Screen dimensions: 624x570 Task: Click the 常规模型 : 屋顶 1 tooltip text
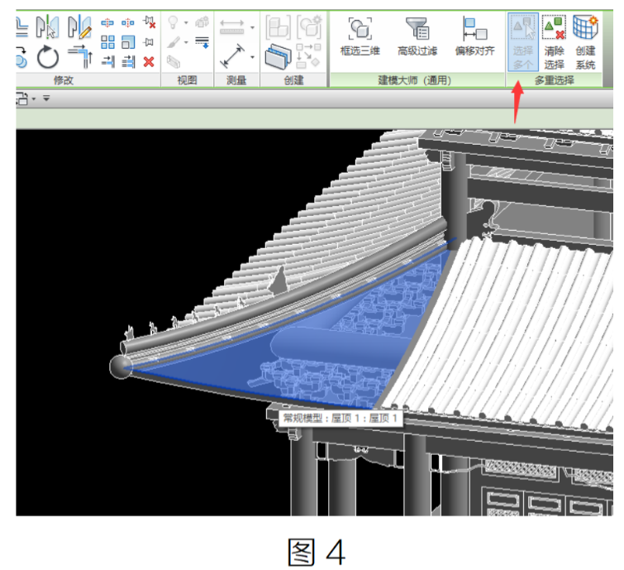coord(340,419)
